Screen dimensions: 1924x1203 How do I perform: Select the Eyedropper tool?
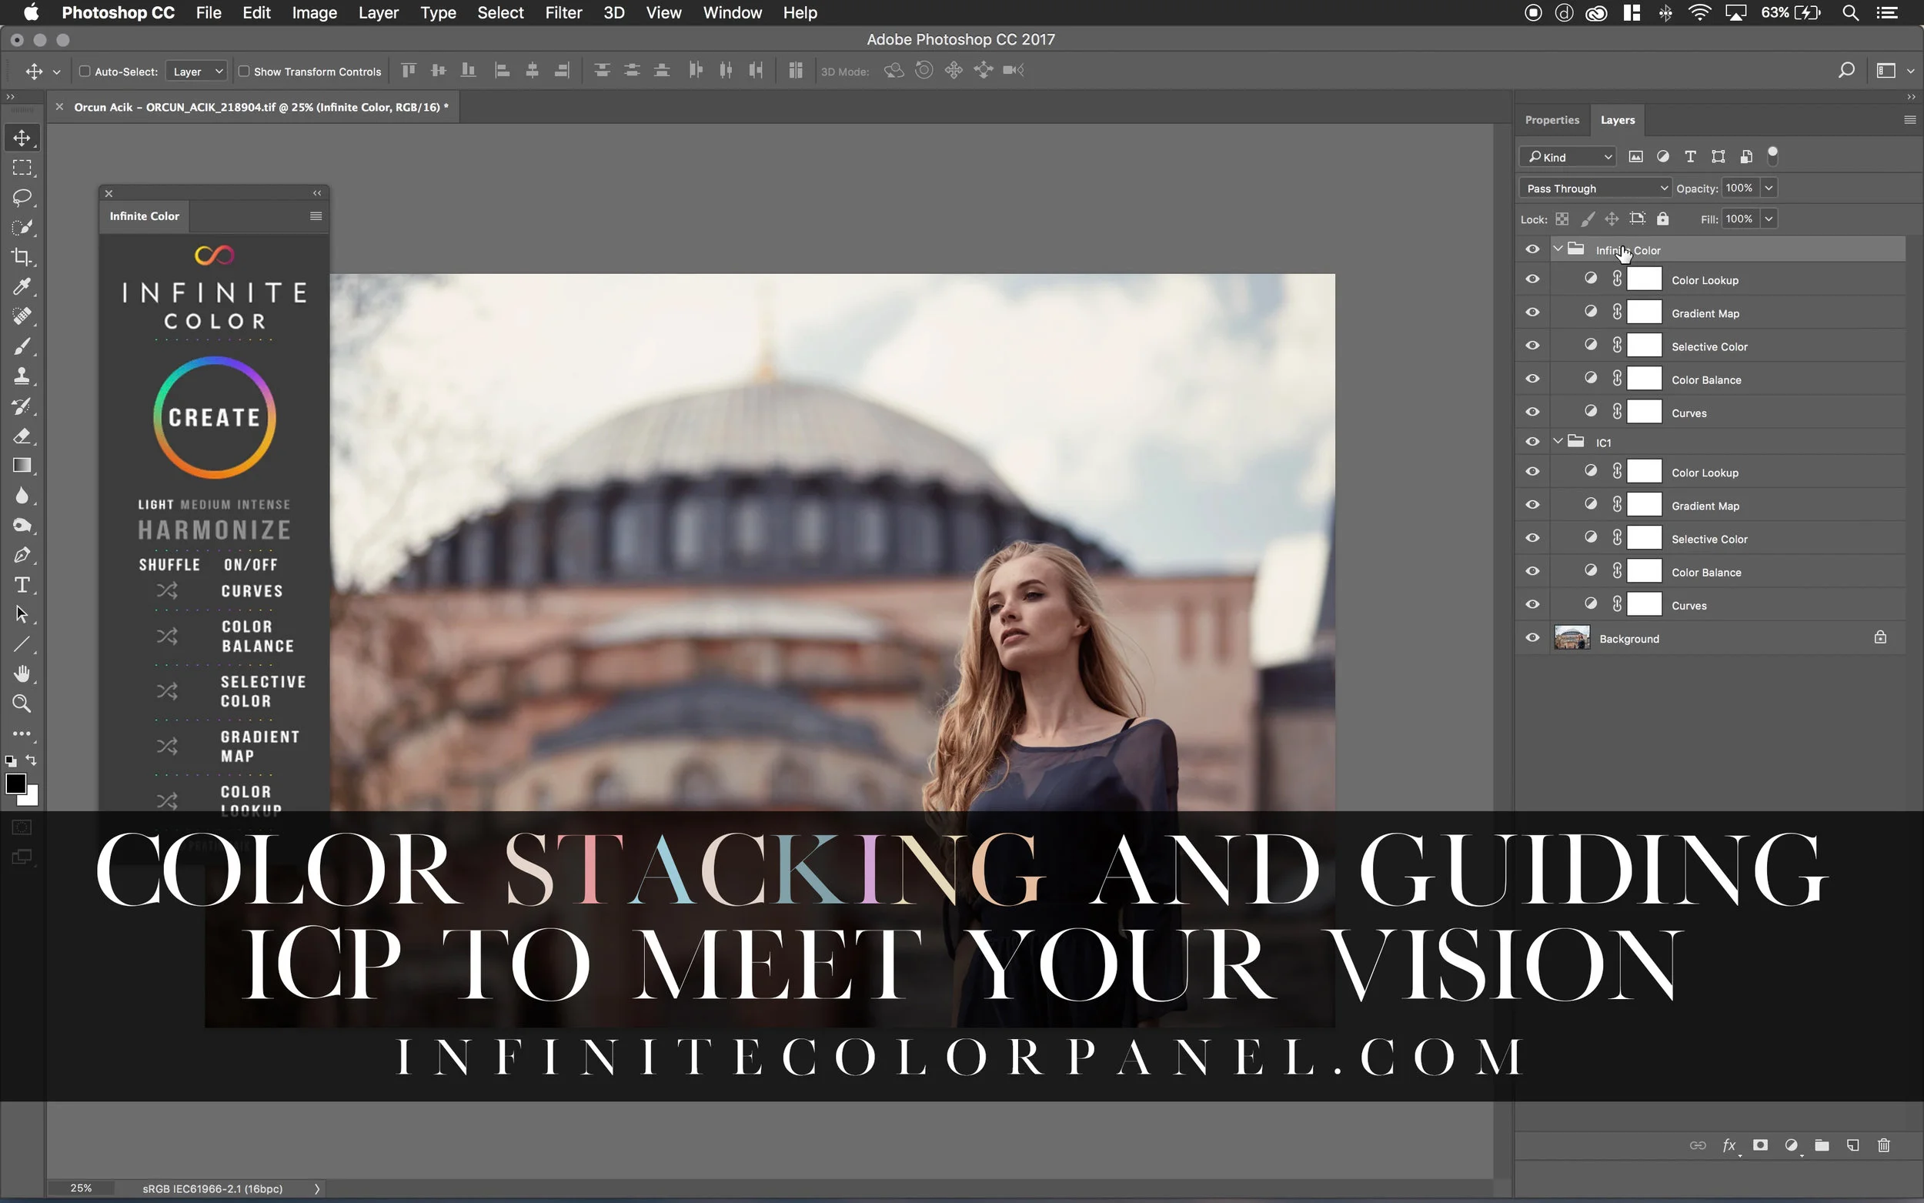[22, 286]
